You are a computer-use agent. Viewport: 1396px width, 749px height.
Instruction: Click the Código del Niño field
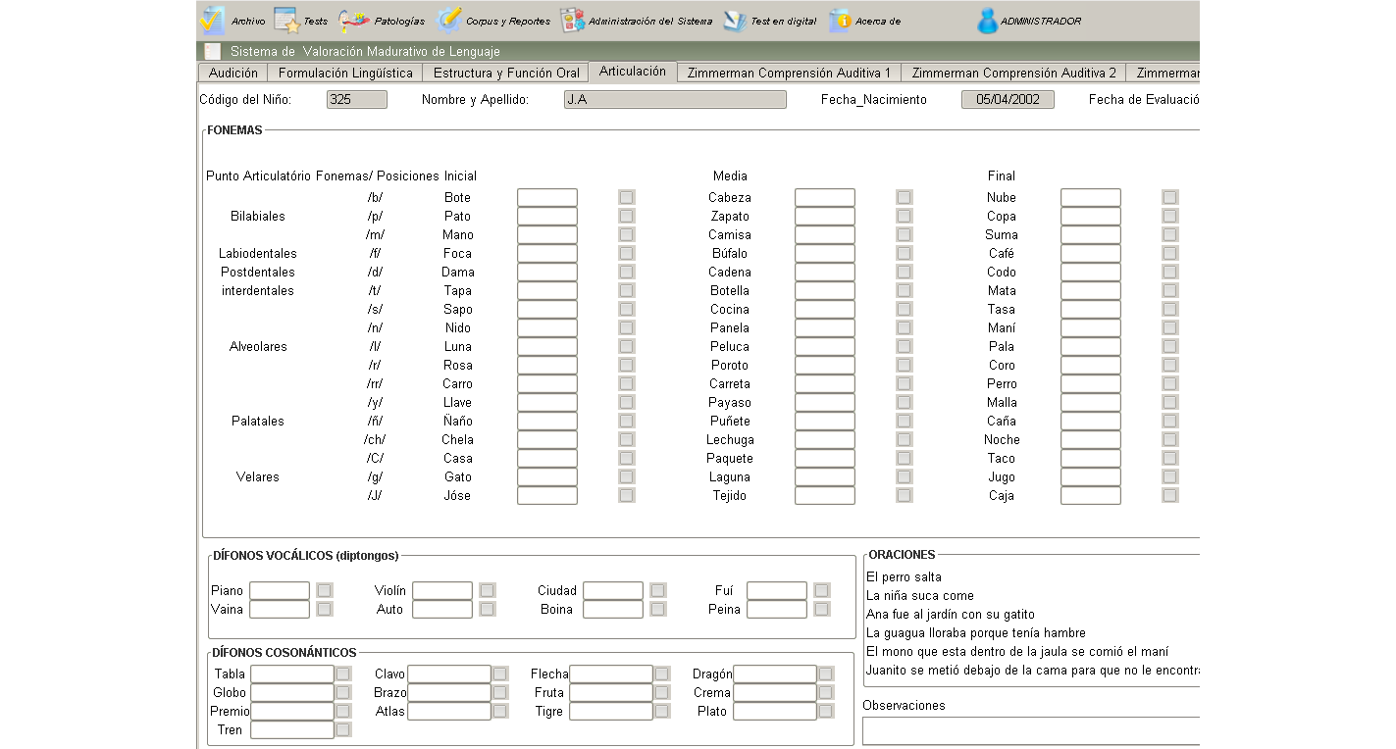[x=356, y=99]
